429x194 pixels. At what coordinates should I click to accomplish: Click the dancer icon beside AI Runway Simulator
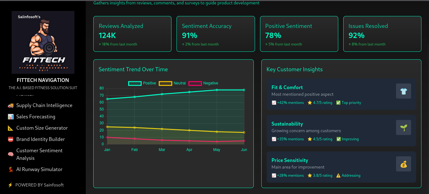pyautogui.click(x=11, y=170)
